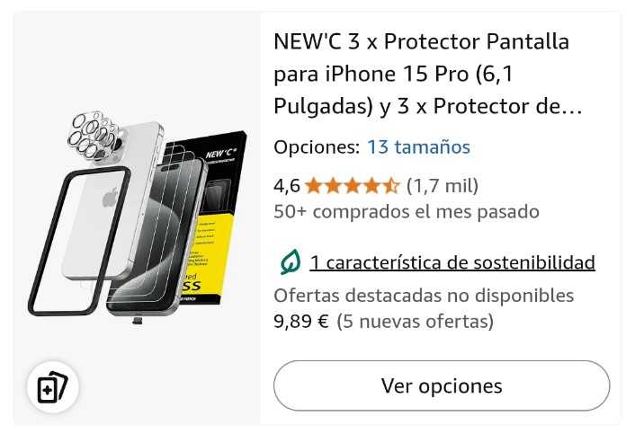Click the half-filled fifth rating star
The height and width of the screenshot is (434, 635).
(391, 186)
